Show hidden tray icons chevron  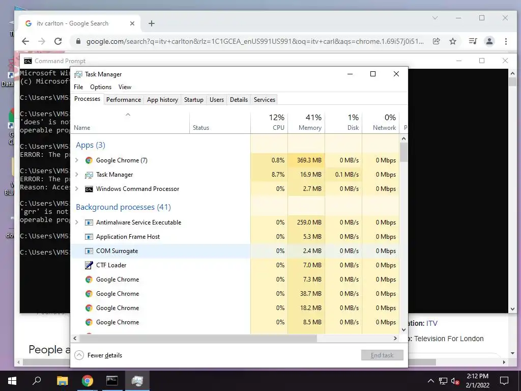[x=430, y=381]
